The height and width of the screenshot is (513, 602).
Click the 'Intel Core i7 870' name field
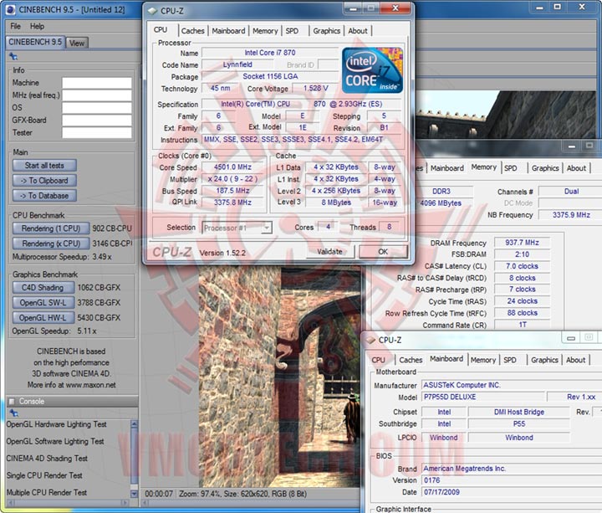pyautogui.click(x=270, y=53)
